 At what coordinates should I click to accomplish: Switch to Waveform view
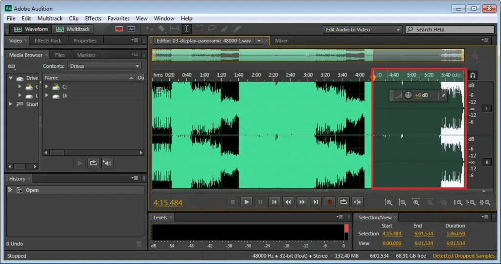30,29
